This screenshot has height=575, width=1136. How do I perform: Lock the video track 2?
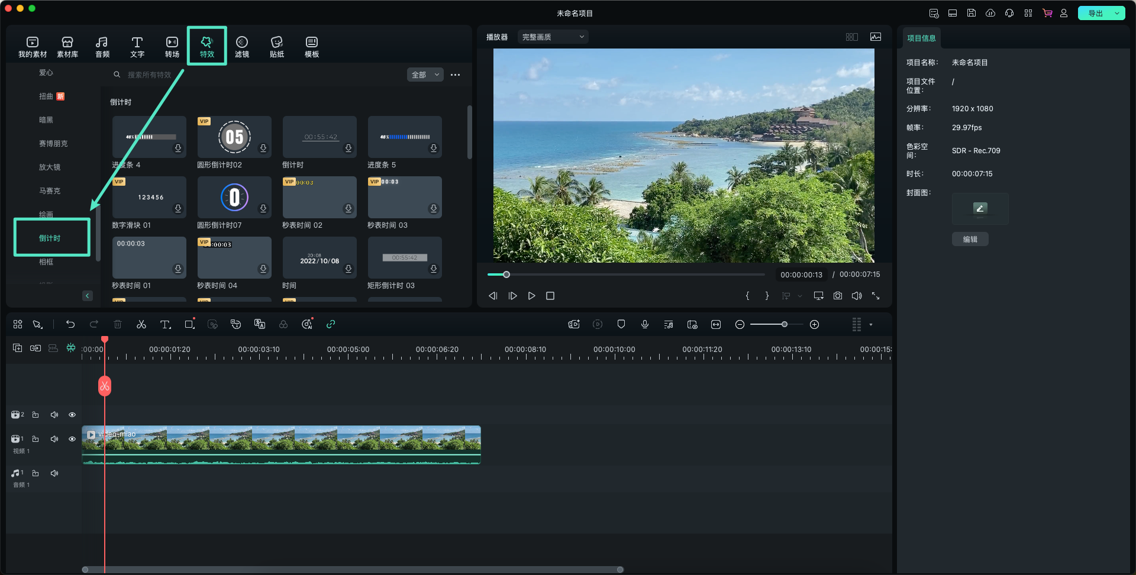tap(35, 415)
